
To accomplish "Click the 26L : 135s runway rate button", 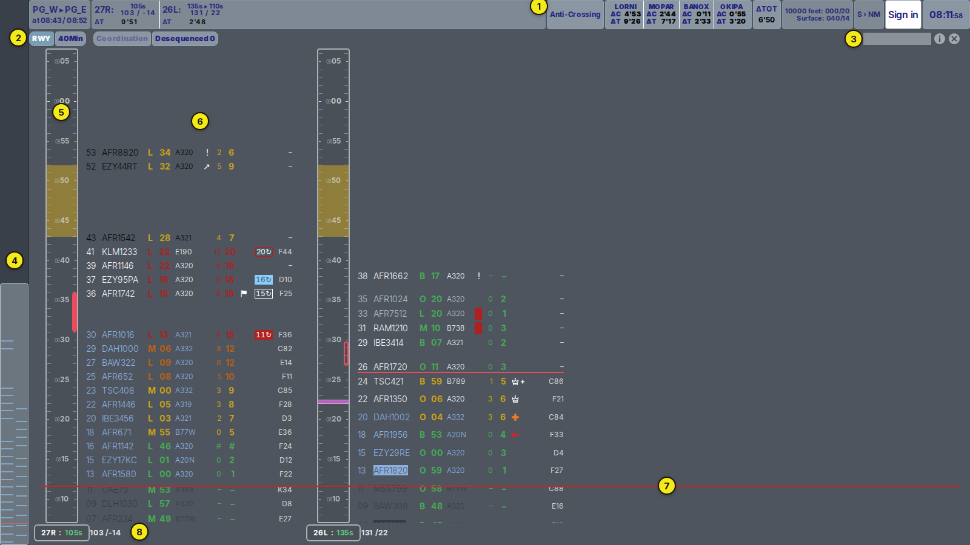I will 333,533.
